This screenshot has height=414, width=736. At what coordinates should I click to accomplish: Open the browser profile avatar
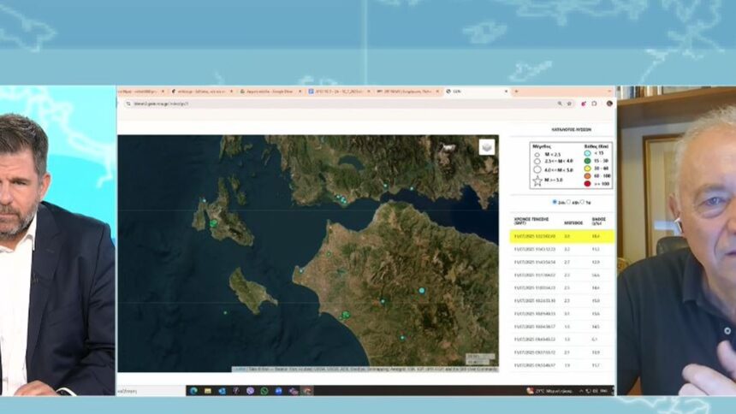(x=609, y=103)
